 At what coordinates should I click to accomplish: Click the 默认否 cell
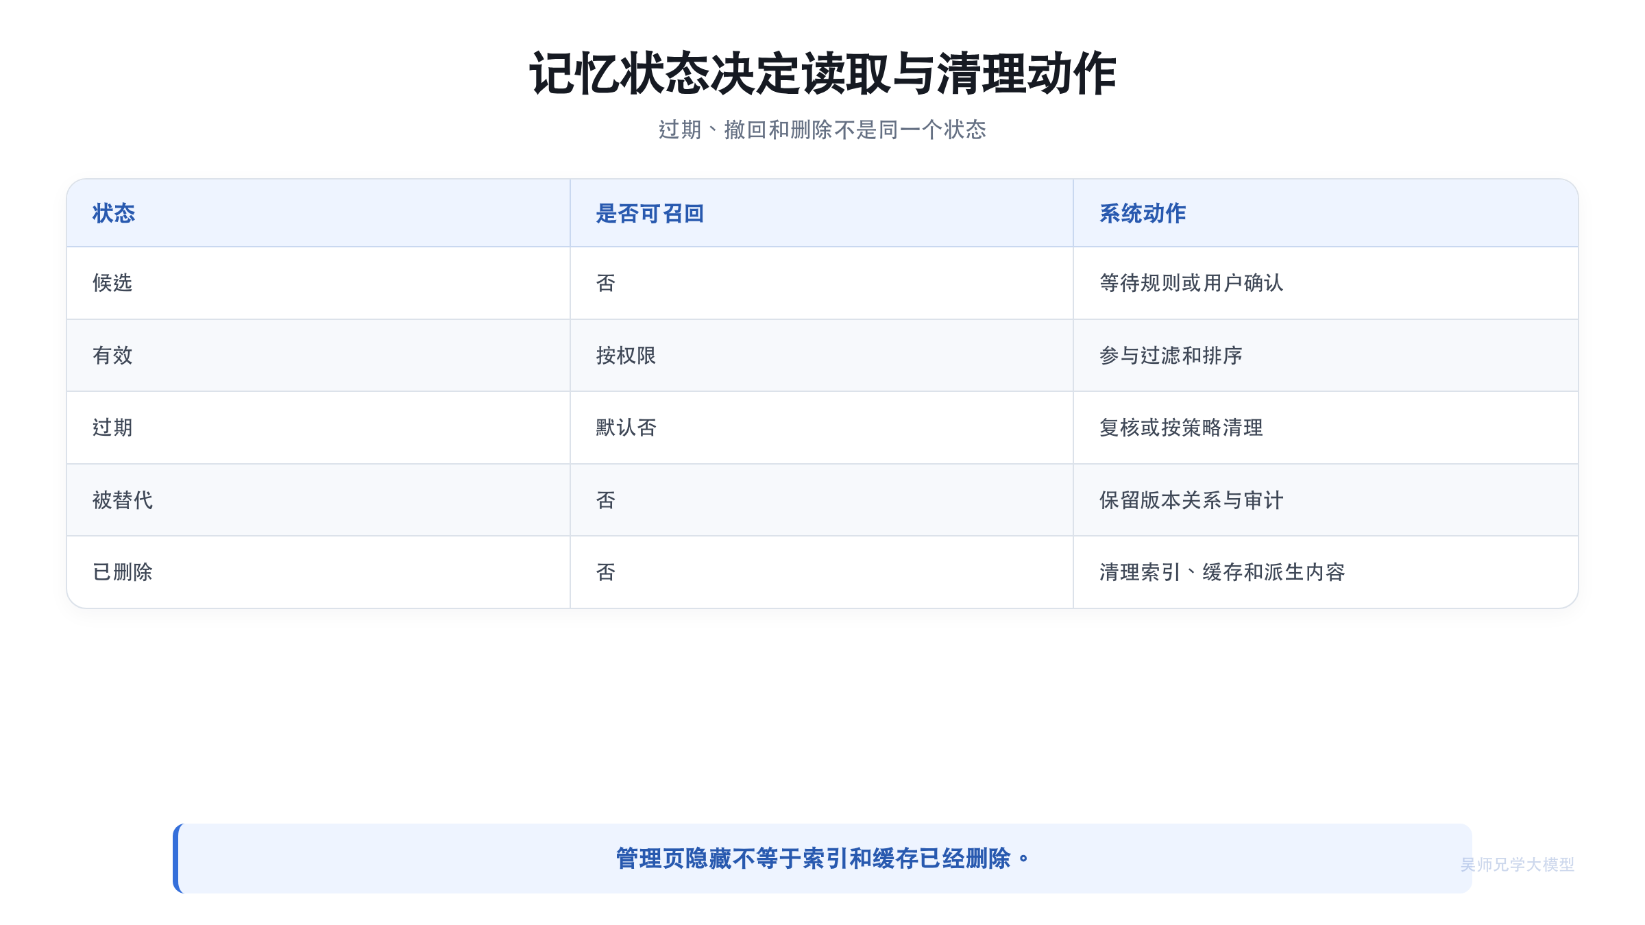coord(822,428)
